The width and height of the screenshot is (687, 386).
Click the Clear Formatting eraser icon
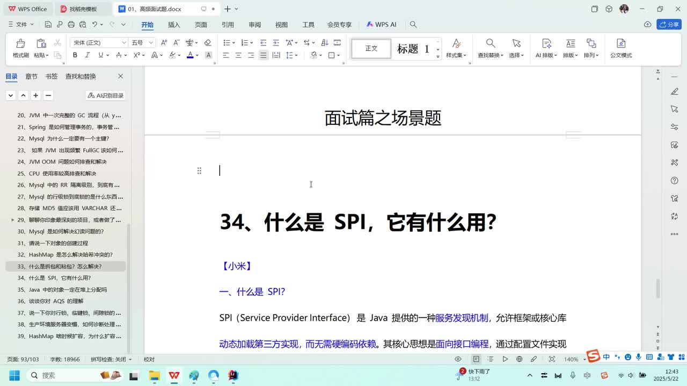click(x=208, y=42)
